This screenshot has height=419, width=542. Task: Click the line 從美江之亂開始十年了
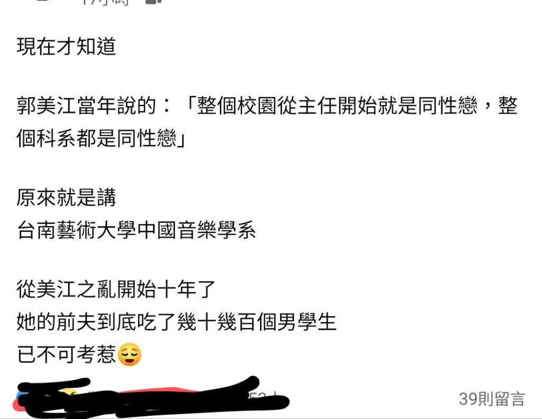[116, 289]
